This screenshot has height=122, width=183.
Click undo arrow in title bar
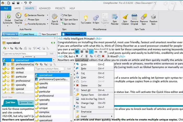click(x=26, y=3)
